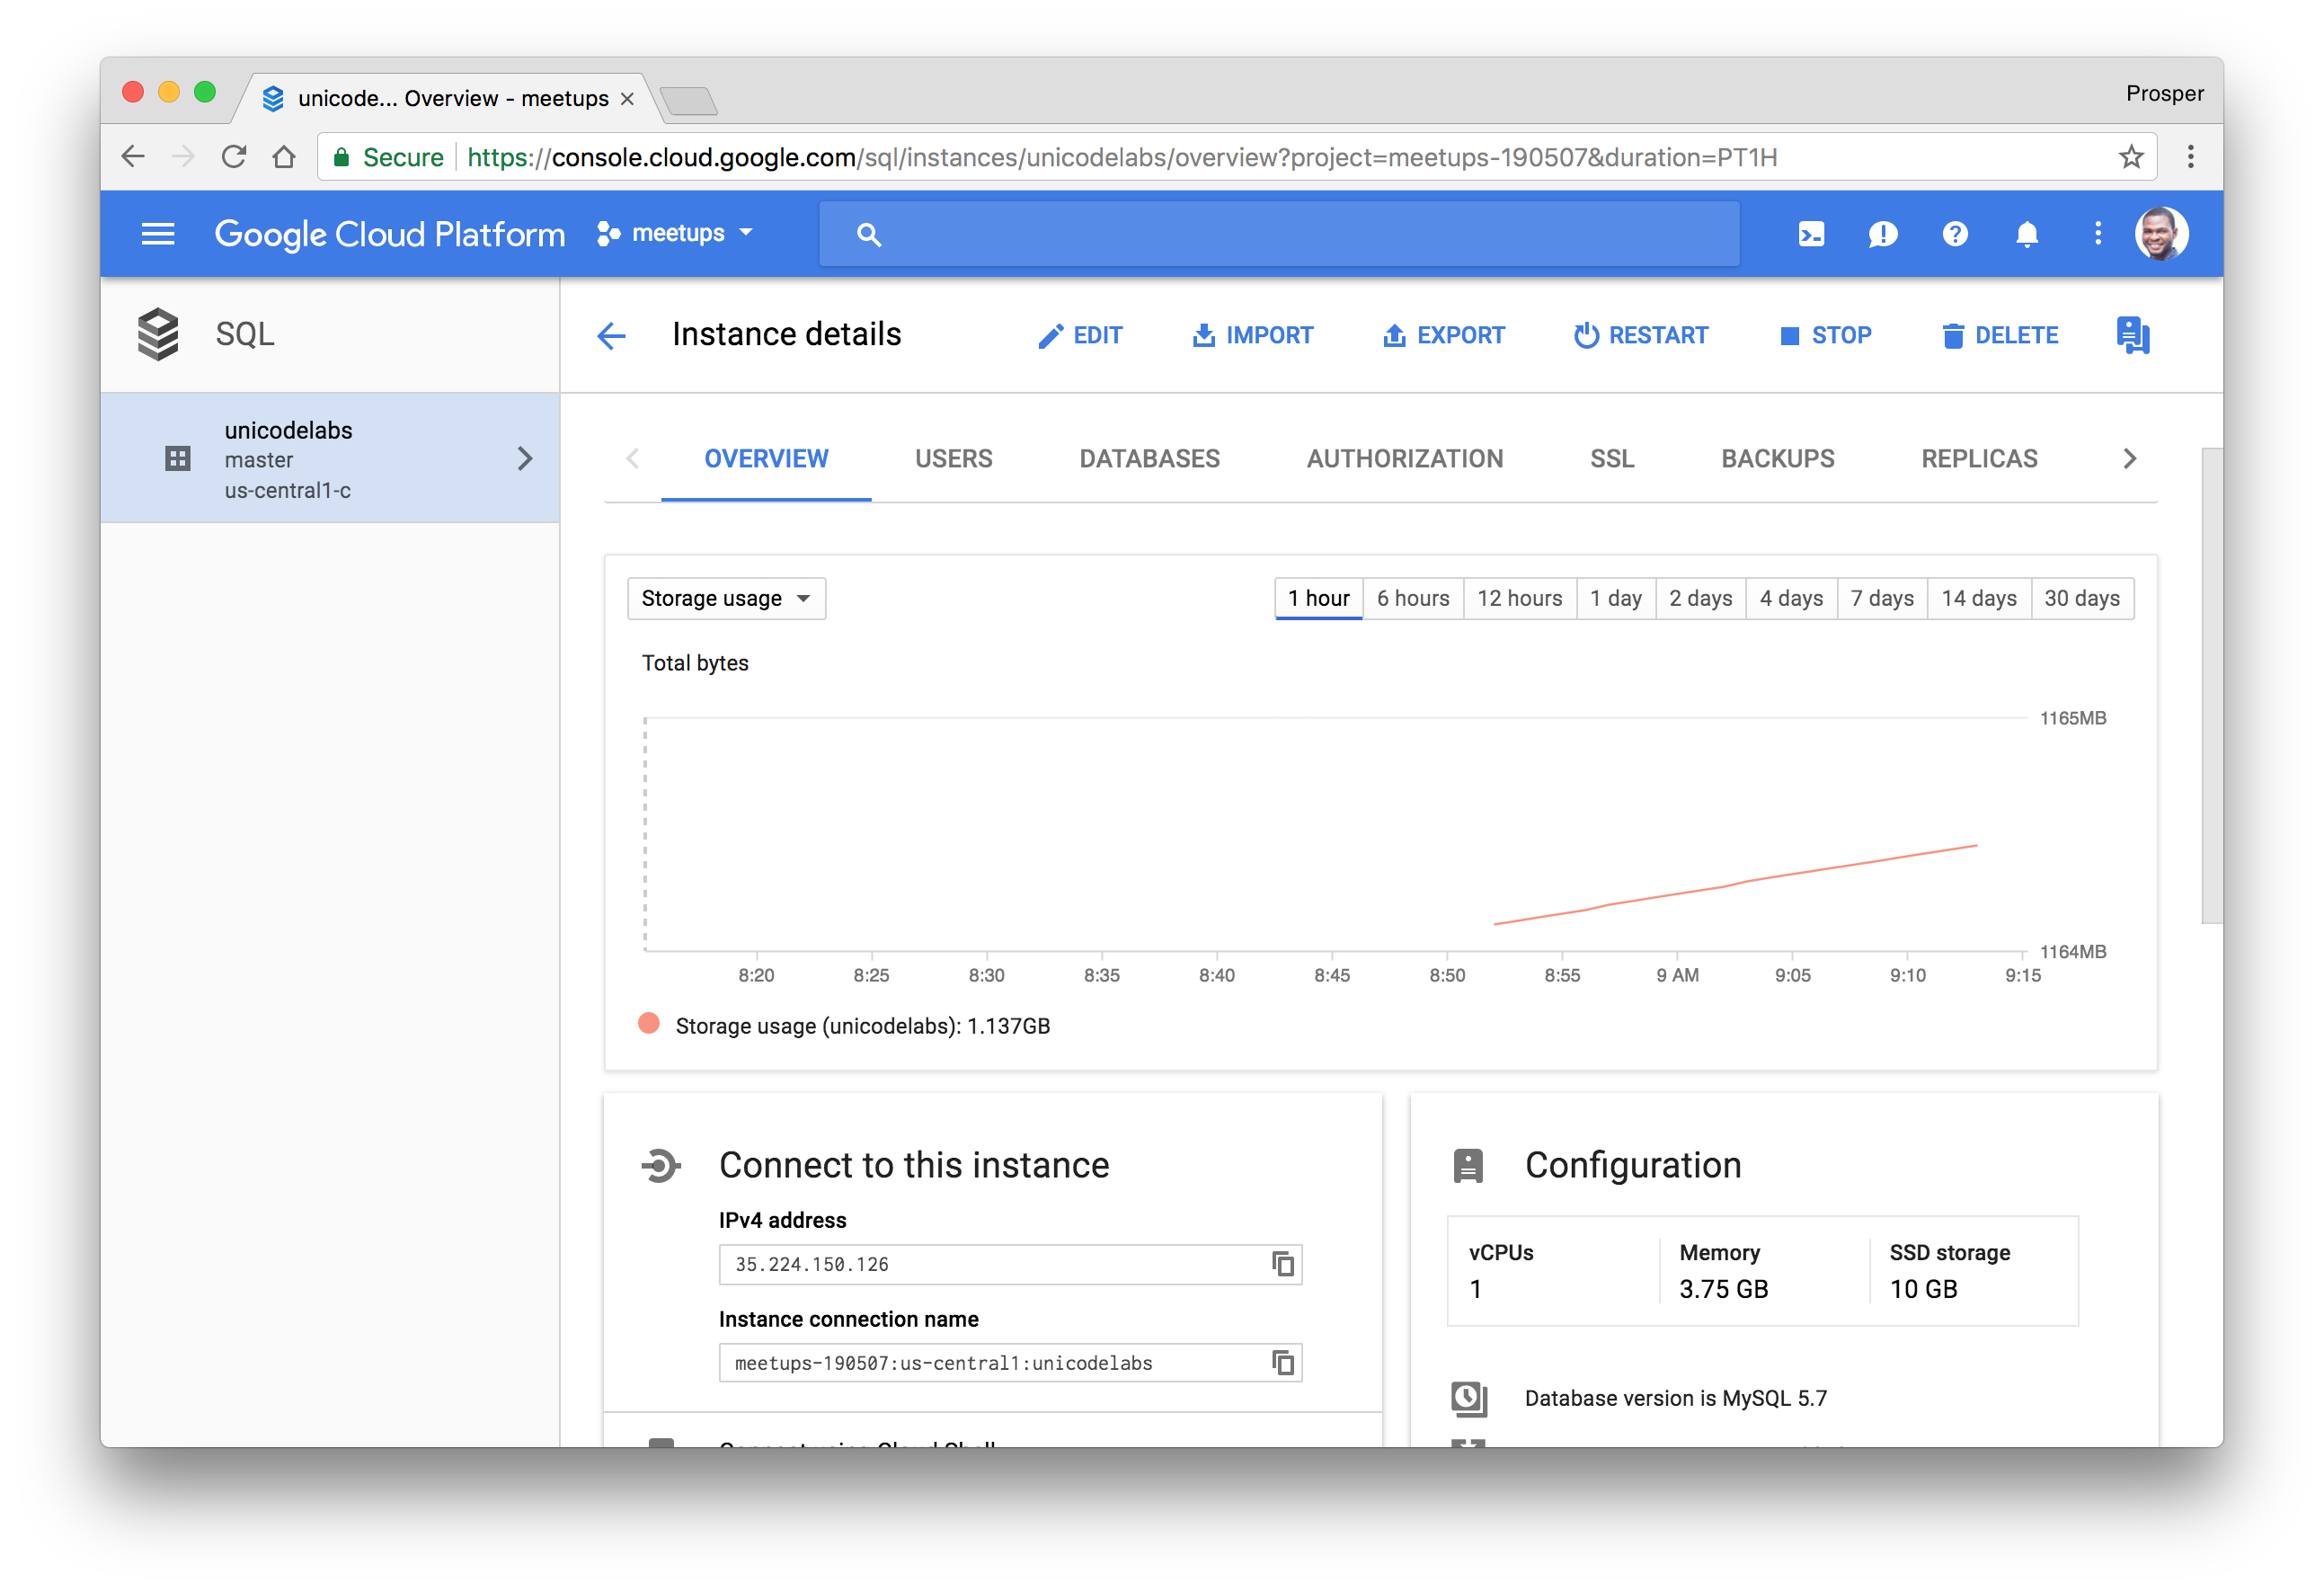2324x1591 pixels.
Task: Click the Storage usage legend color dot
Action: (649, 1024)
